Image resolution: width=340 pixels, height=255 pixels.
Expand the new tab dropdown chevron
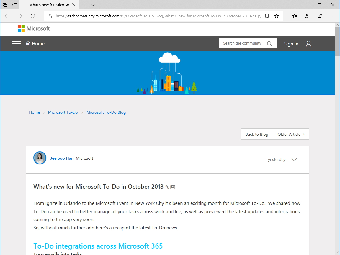coord(93,5)
